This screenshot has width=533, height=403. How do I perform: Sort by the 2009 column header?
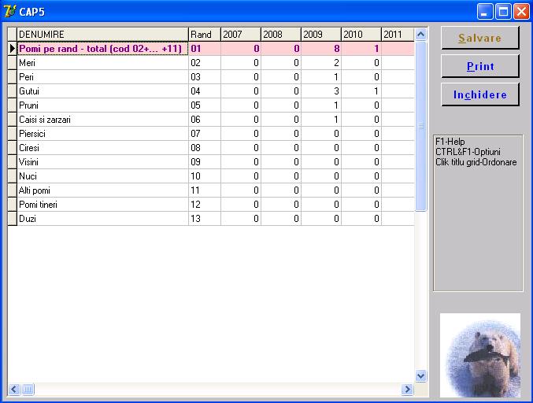pos(320,35)
